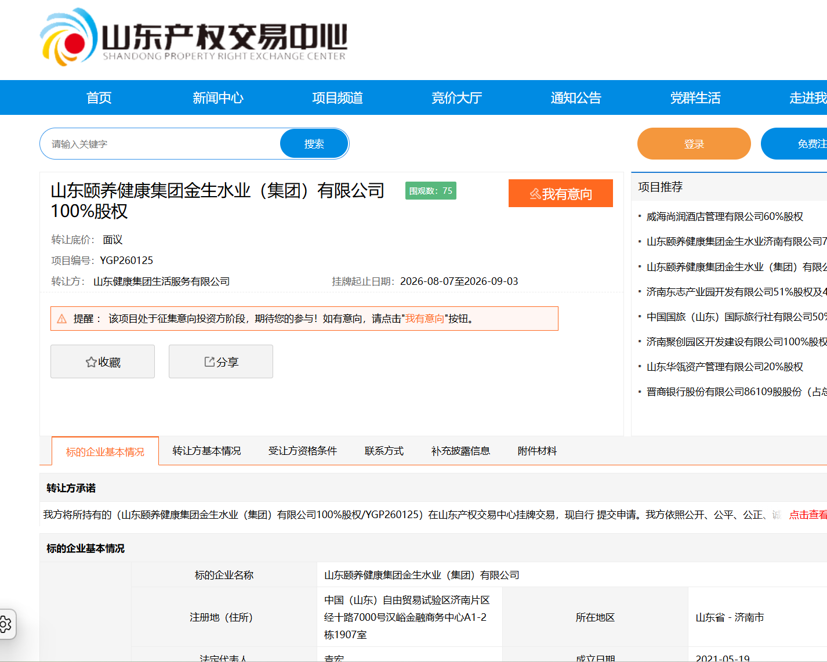Click the red 我有意向 link in the reminder

click(425, 319)
